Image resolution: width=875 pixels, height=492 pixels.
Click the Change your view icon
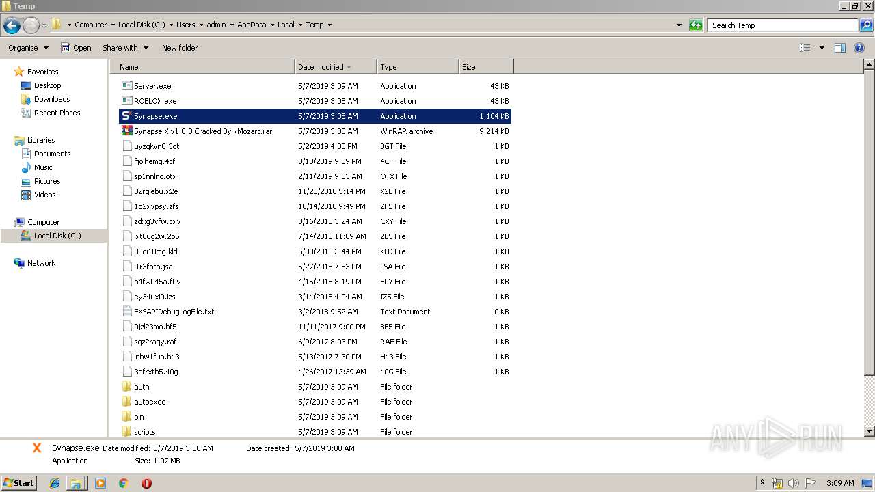[805, 48]
